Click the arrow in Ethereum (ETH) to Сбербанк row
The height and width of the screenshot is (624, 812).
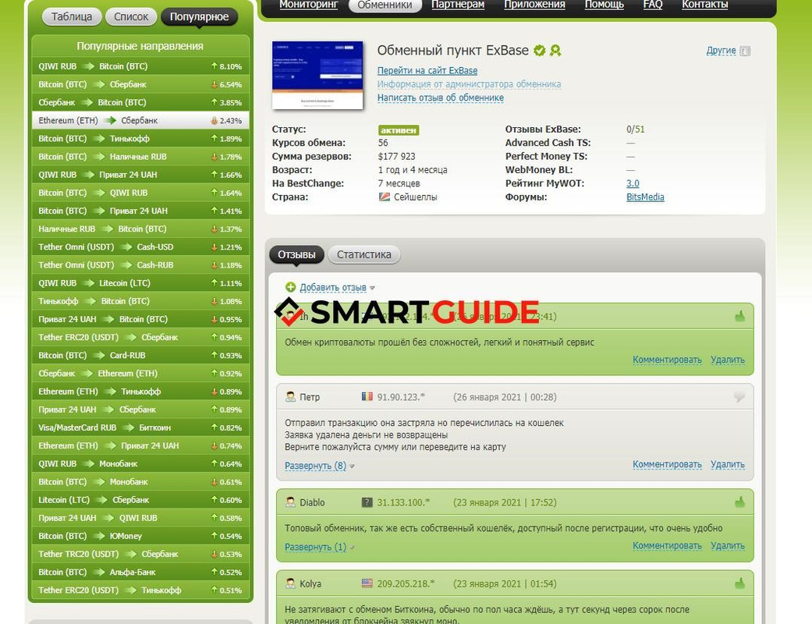pos(110,121)
